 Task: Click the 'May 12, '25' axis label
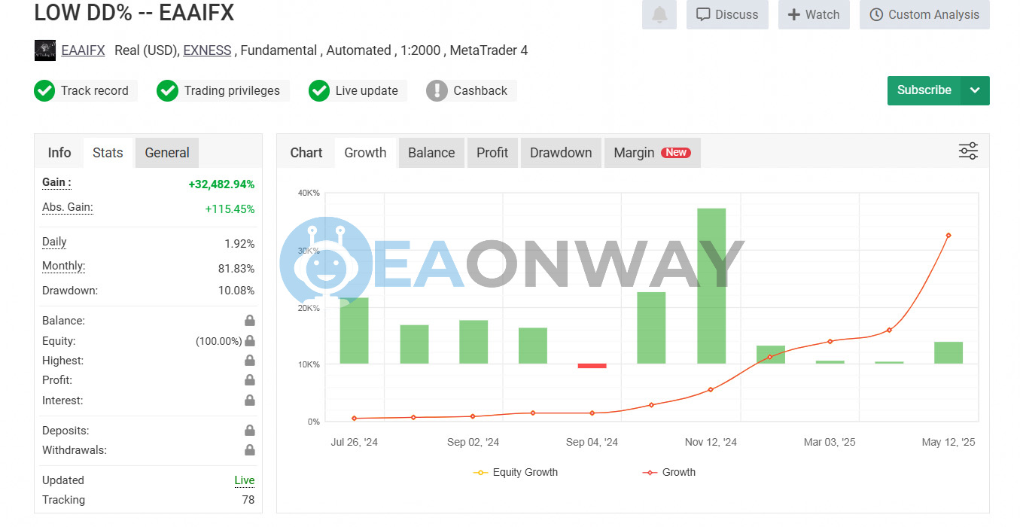948,442
